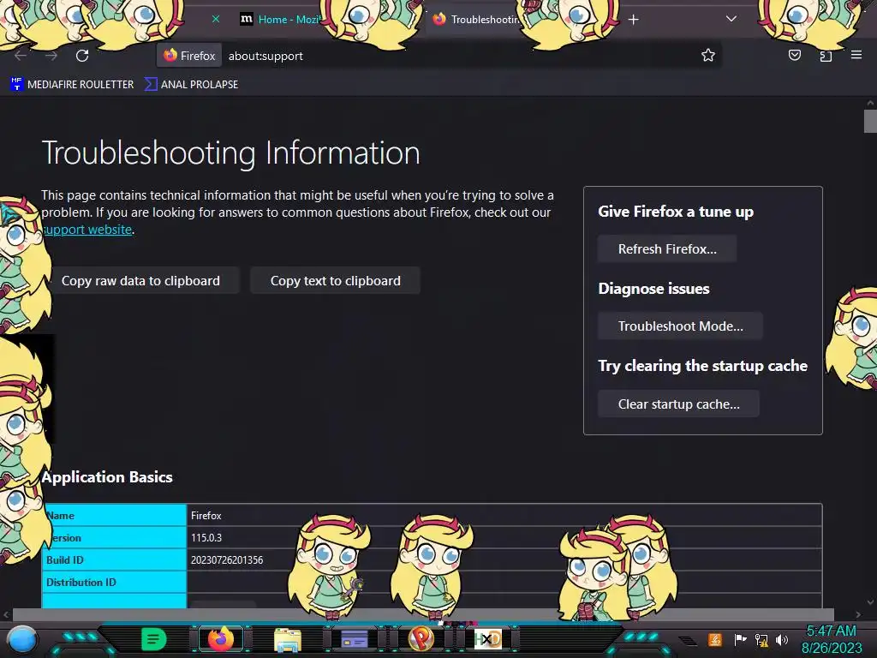Click the Application Basics heading
877x658 pixels.
[107, 477]
